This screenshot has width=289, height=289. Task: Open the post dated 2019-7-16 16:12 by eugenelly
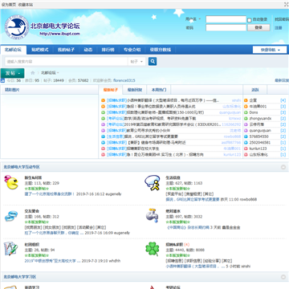[x=51, y=194]
